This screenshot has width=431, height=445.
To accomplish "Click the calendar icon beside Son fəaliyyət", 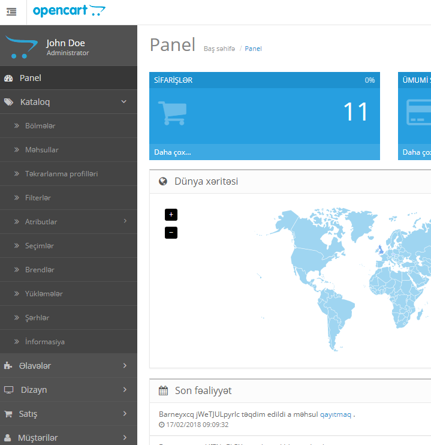I will (x=163, y=390).
